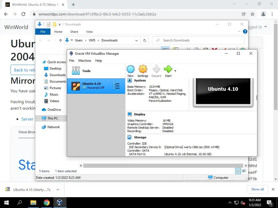Select the Ubuntu 4.10 virtual machine

coord(96,86)
